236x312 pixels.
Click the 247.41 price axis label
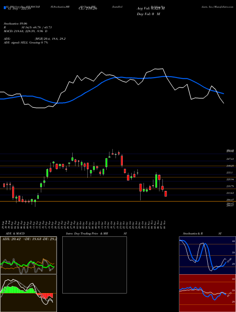click(230, 159)
